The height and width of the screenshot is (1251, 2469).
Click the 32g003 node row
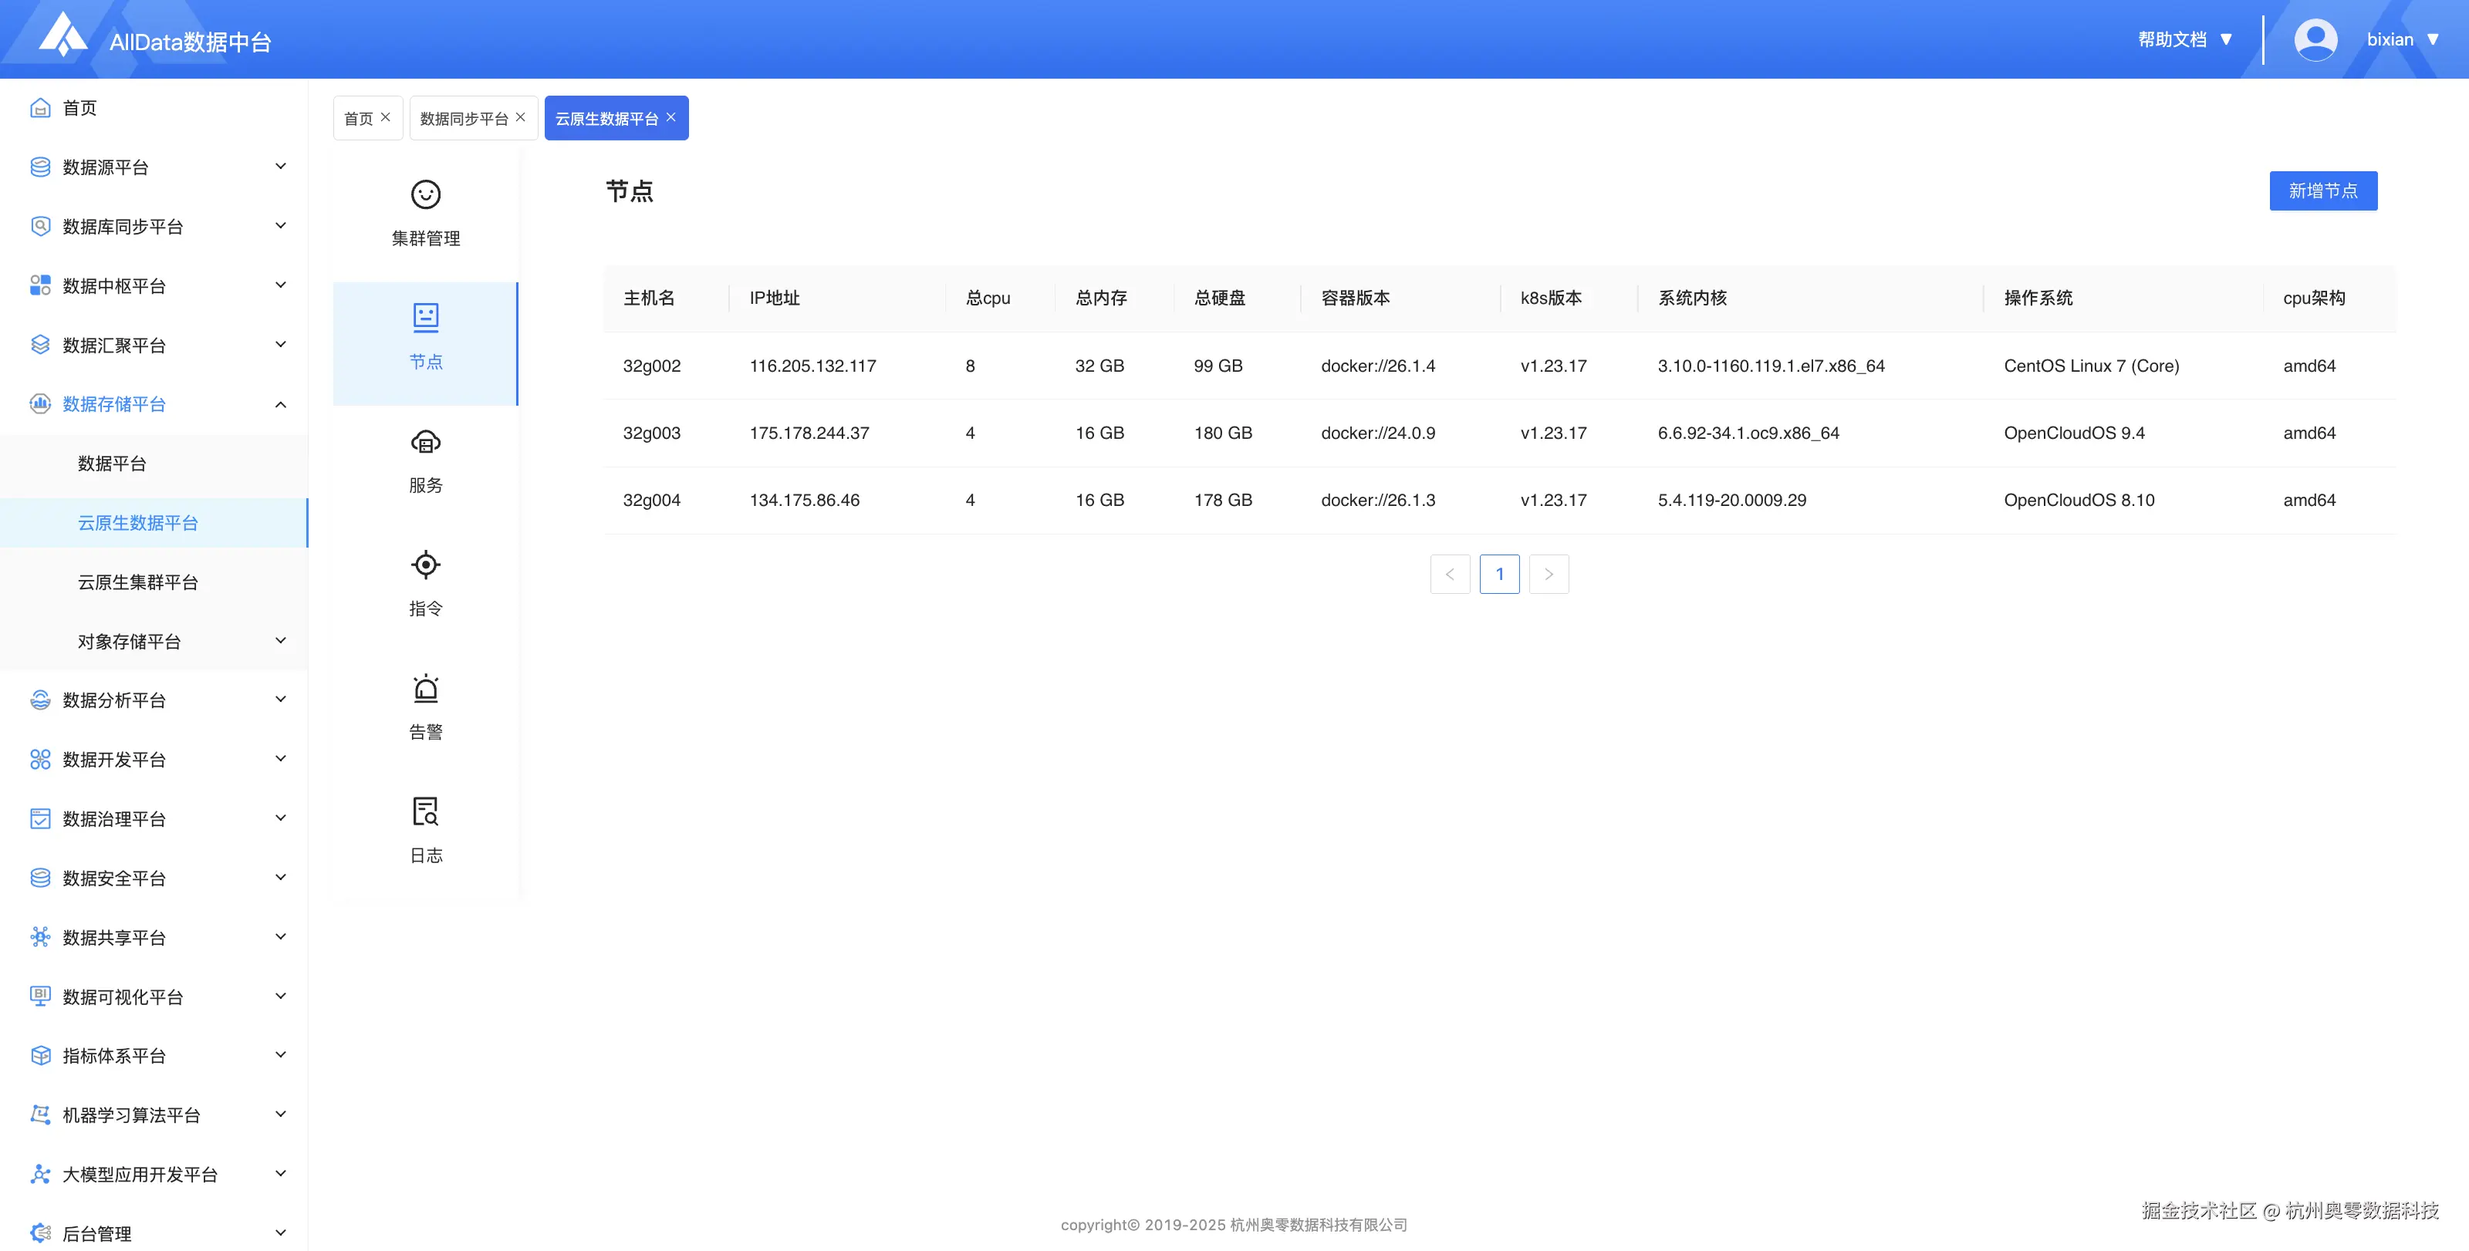[x=652, y=433]
